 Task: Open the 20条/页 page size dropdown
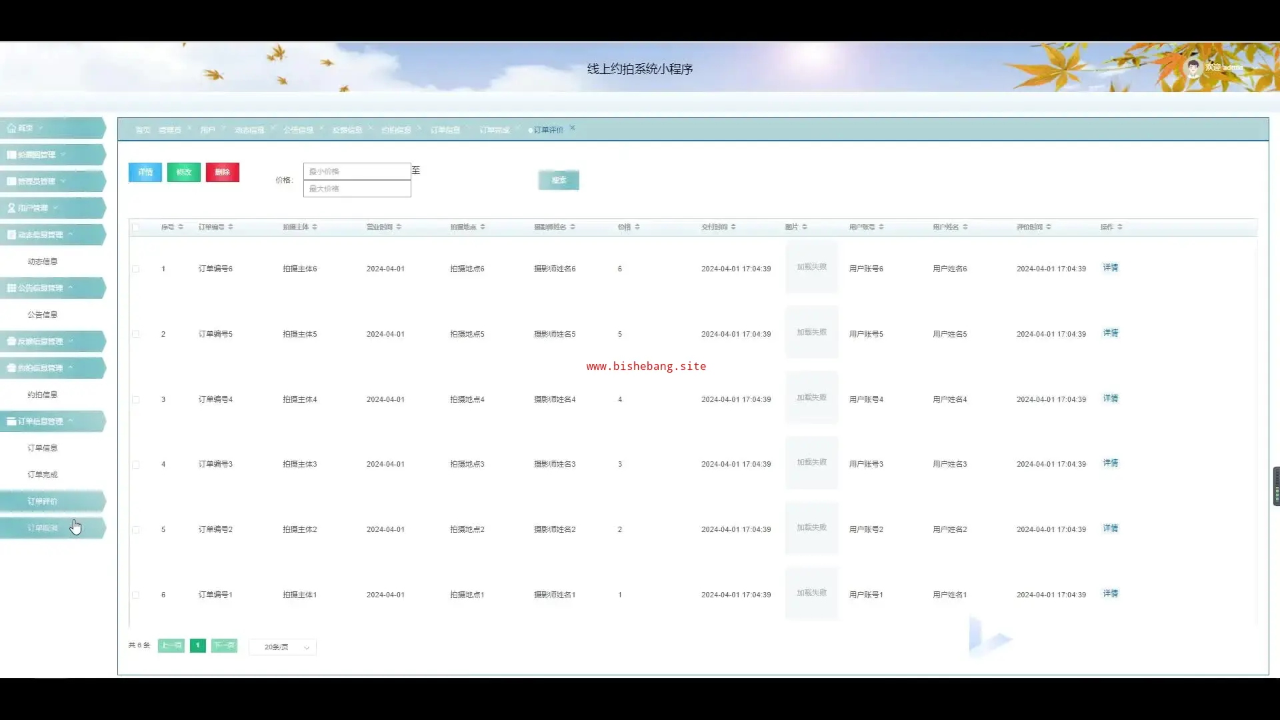tap(283, 647)
